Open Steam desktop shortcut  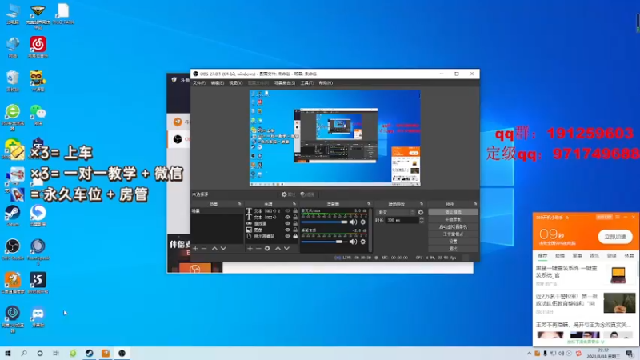13,215
